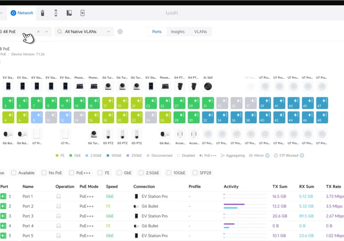Open port view settings gear

(x=120, y=32)
